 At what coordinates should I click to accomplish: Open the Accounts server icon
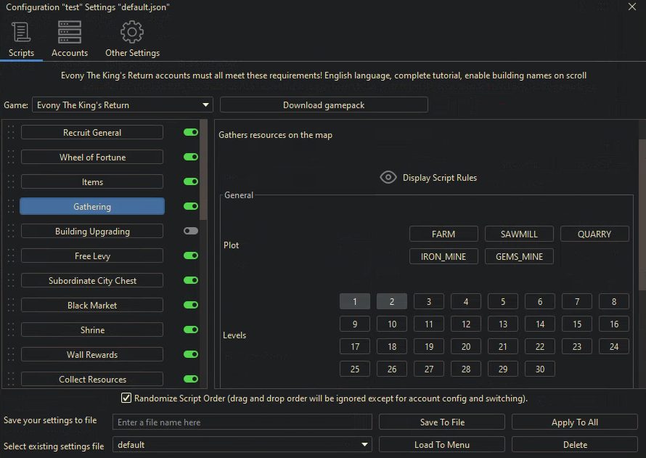pos(70,33)
